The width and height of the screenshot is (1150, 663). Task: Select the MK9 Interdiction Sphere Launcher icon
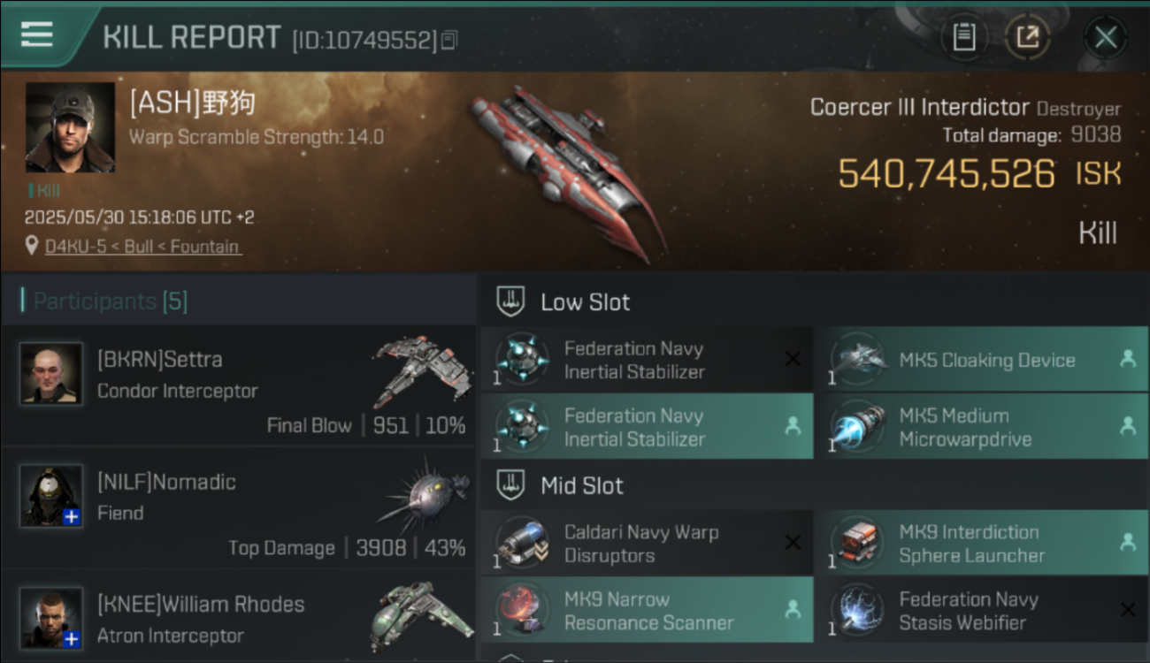click(855, 544)
